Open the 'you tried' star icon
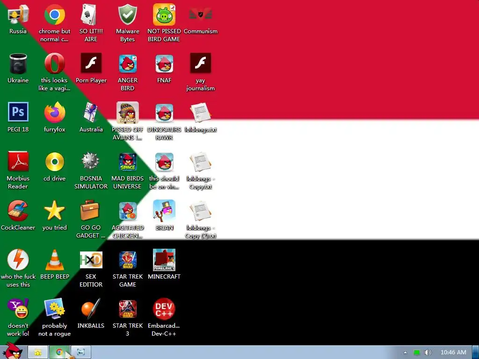Screen dimensions: 479x359 pos(54,210)
